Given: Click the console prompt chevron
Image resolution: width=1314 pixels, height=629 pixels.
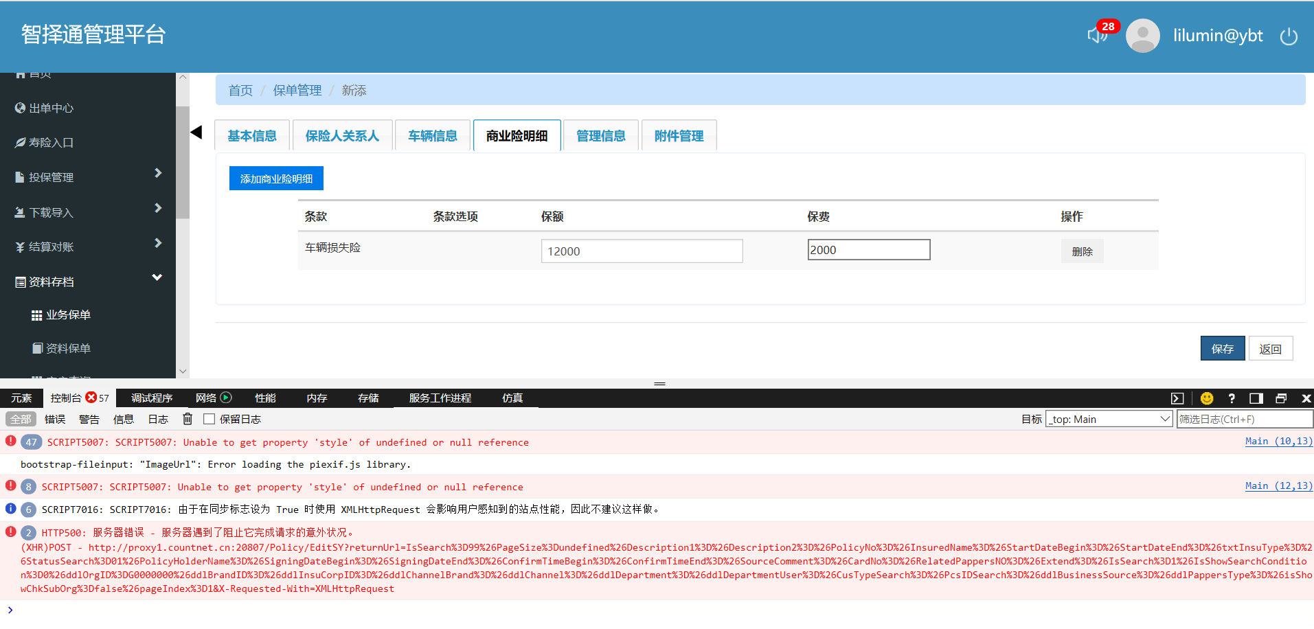Looking at the screenshot, I should pyautogui.click(x=10, y=610).
